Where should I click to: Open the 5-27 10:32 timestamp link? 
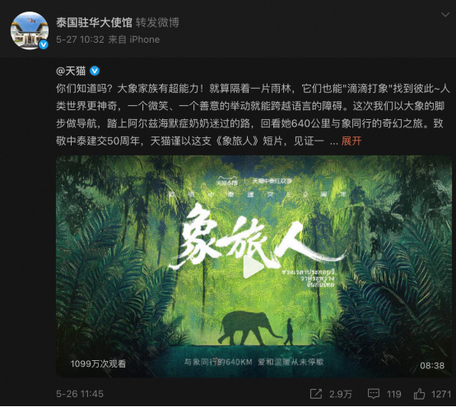80,39
